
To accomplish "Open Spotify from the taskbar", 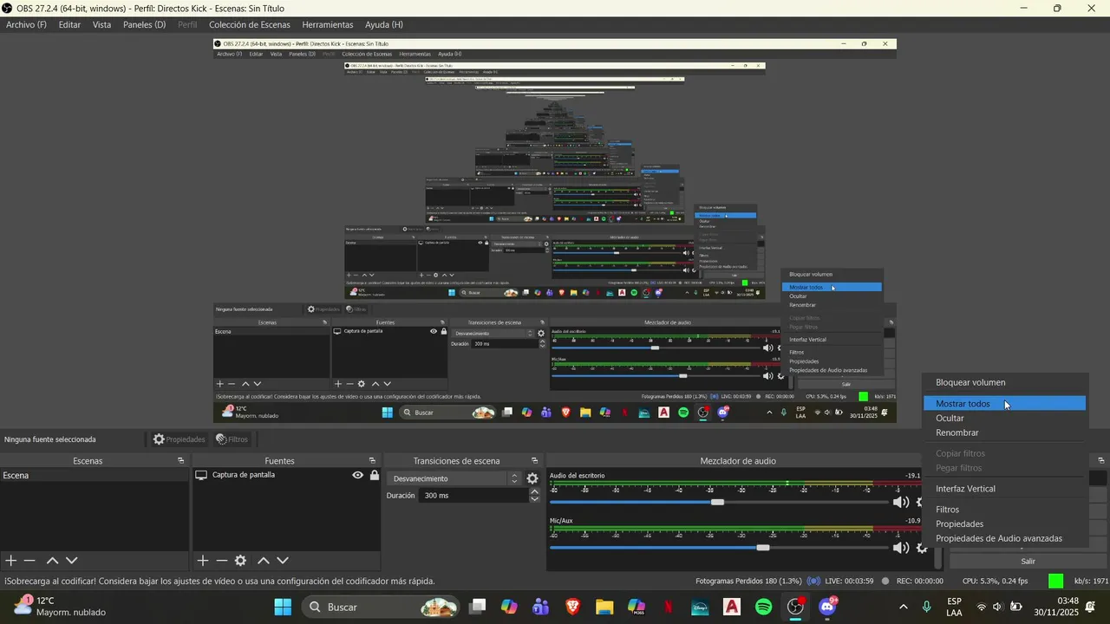I will pyautogui.click(x=763, y=607).
